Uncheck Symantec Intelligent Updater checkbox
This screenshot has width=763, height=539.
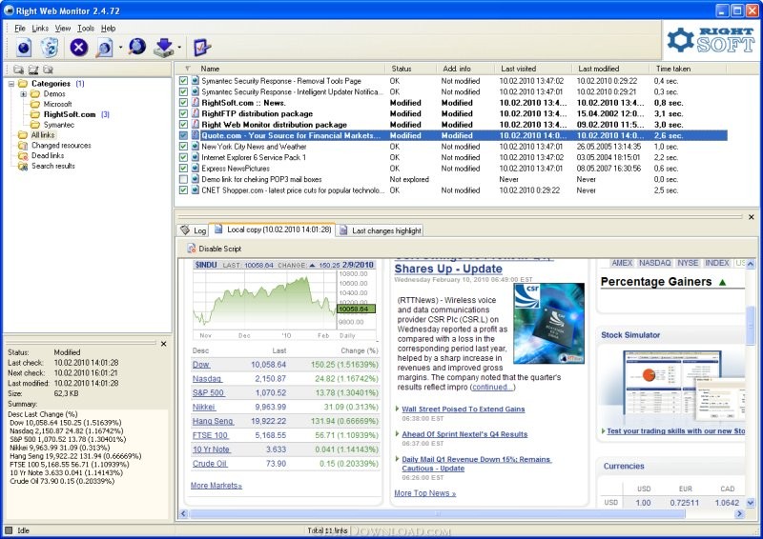[x=183, y=91]
